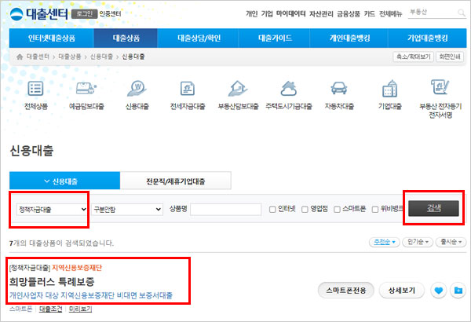
Task: Tick the 영업점 checkbox
Action: [305, 209]
